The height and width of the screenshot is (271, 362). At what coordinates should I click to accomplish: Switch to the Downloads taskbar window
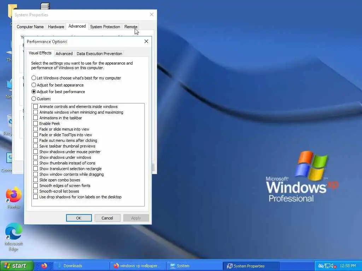tap(81, 266)
